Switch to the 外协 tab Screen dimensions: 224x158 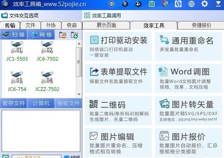[51, 25]
